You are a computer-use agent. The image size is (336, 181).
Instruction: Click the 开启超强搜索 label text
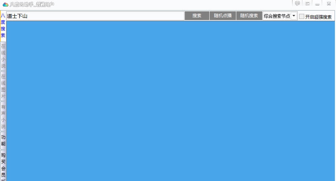pyautogui.click(x=318, y=17)
